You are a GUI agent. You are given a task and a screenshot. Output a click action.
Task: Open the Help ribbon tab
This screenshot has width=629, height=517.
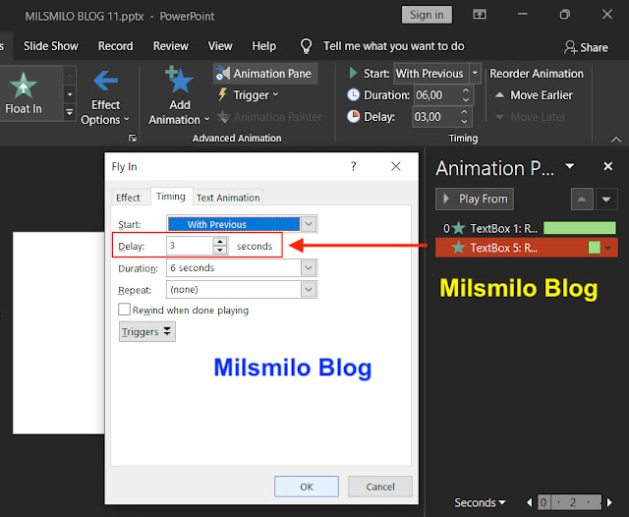pyautogui.click(x=263, y=46)
